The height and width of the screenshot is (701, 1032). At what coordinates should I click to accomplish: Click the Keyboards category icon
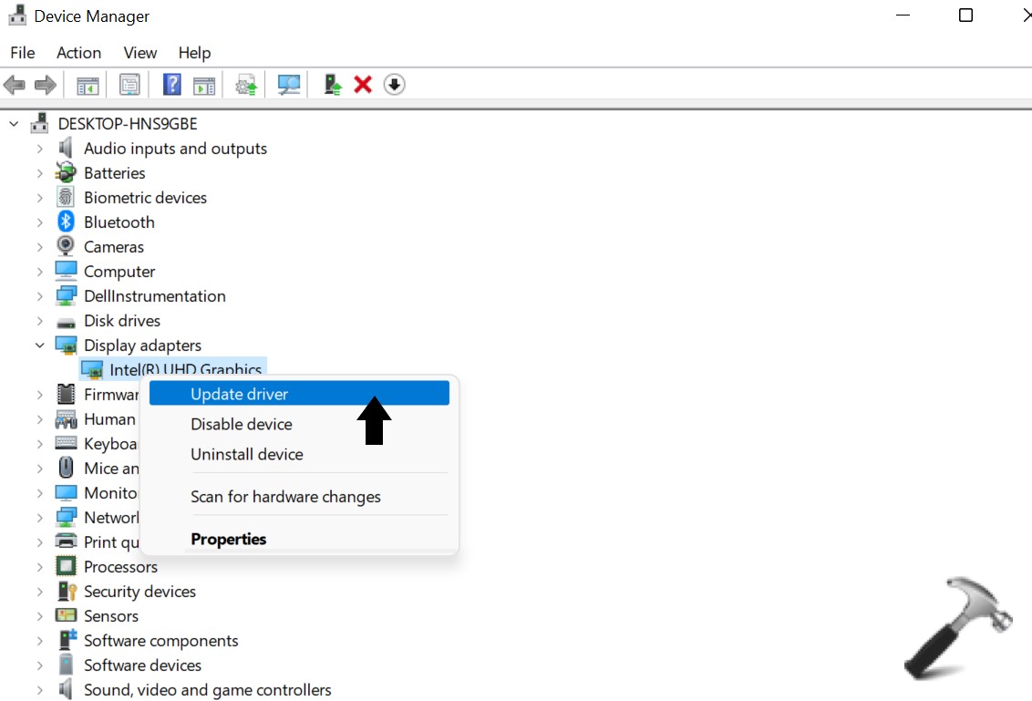point(66,443)
